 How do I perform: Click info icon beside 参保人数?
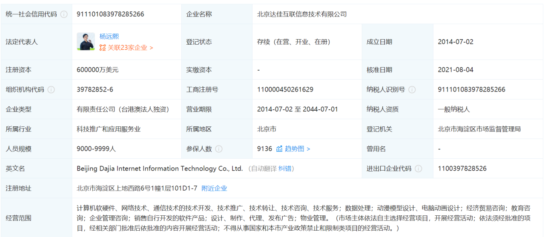click(219, 148)
